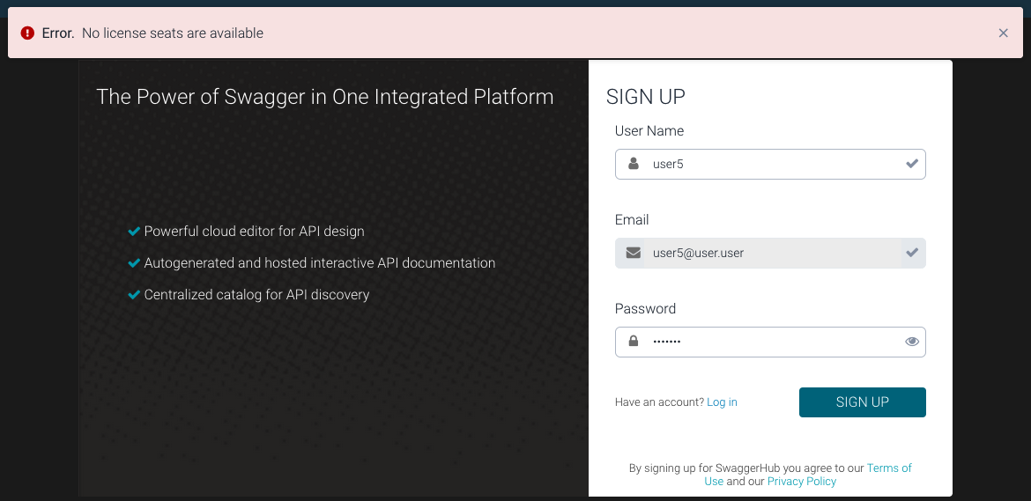
Task: Click checkmark beside Powerful cloud editor
Action: (134, 232)
